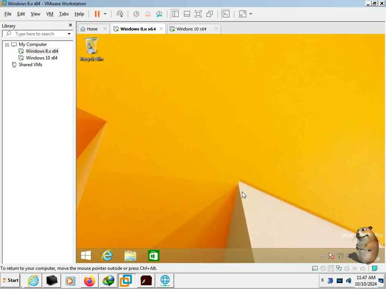Open the host Start menu
The height and width of the screenshot is (289, 386).
pos(11,280)
